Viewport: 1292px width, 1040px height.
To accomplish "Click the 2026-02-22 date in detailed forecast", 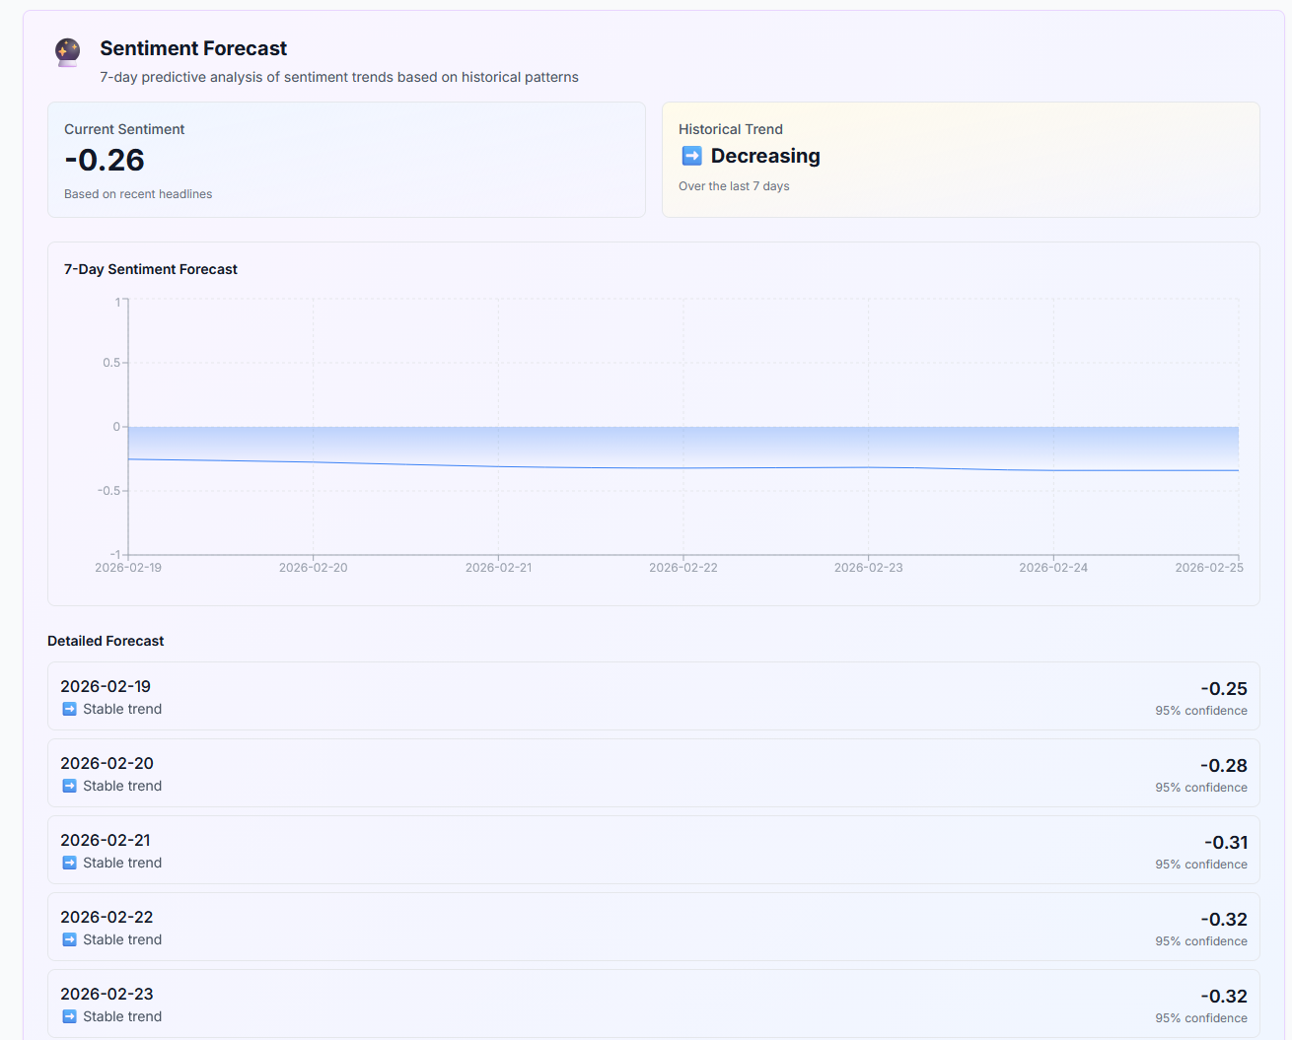I will point(107,917).
